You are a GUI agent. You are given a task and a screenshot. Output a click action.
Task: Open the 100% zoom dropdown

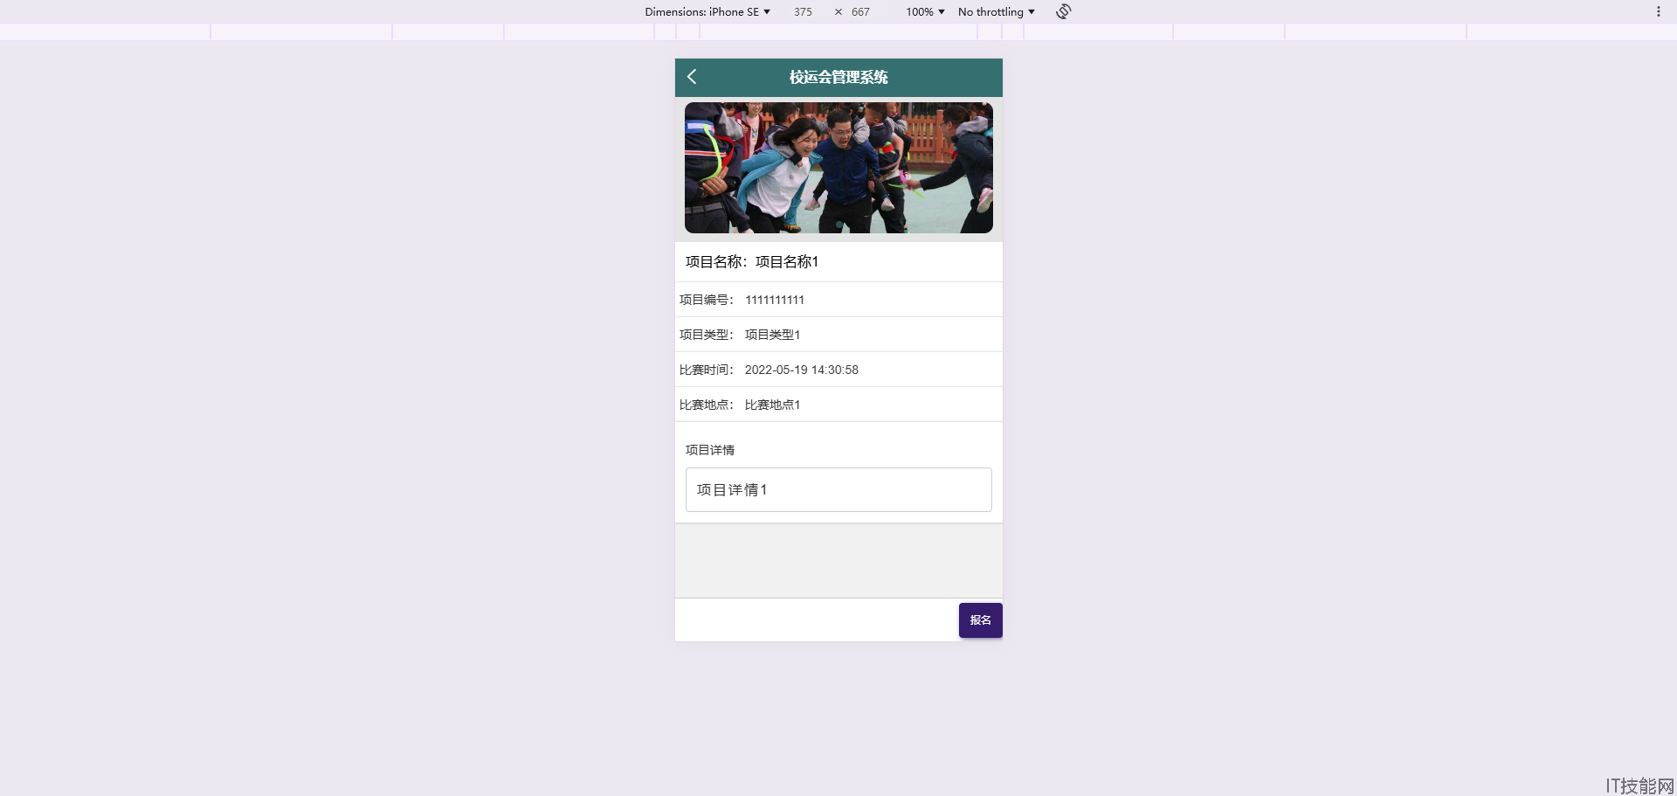[925, 11]
